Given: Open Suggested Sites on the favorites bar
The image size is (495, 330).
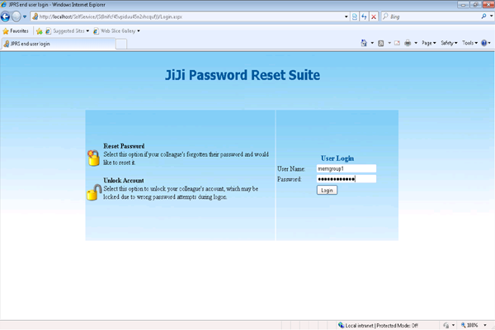Looking at the screenshot, I should 68,31.
